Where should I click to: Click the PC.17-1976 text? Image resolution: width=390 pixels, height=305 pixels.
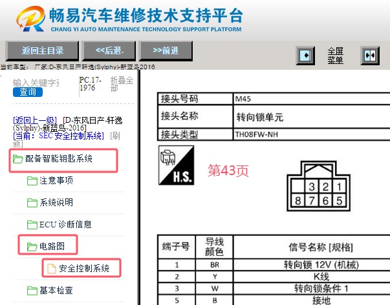click(91, 84)
